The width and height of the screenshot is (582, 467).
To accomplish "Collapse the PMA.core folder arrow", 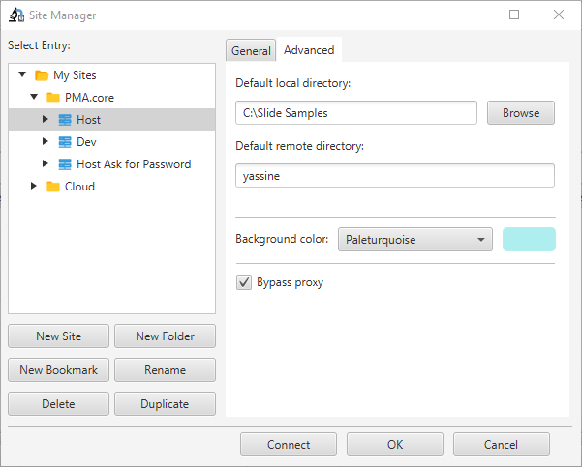I will [x=34, y=97].
